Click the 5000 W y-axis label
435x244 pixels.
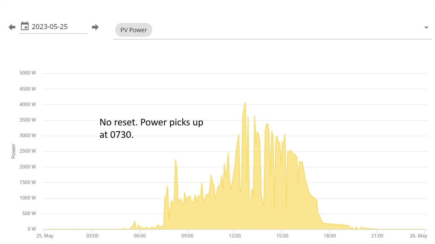pyautogui.click(x=28, y=73)
